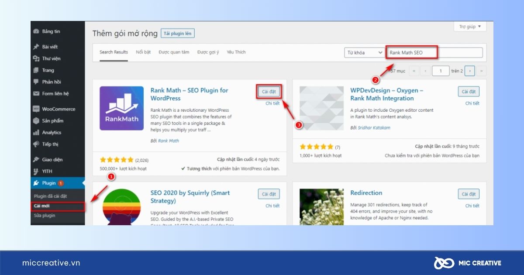Install SEO 2020 by Squirrly

(269, 194)
